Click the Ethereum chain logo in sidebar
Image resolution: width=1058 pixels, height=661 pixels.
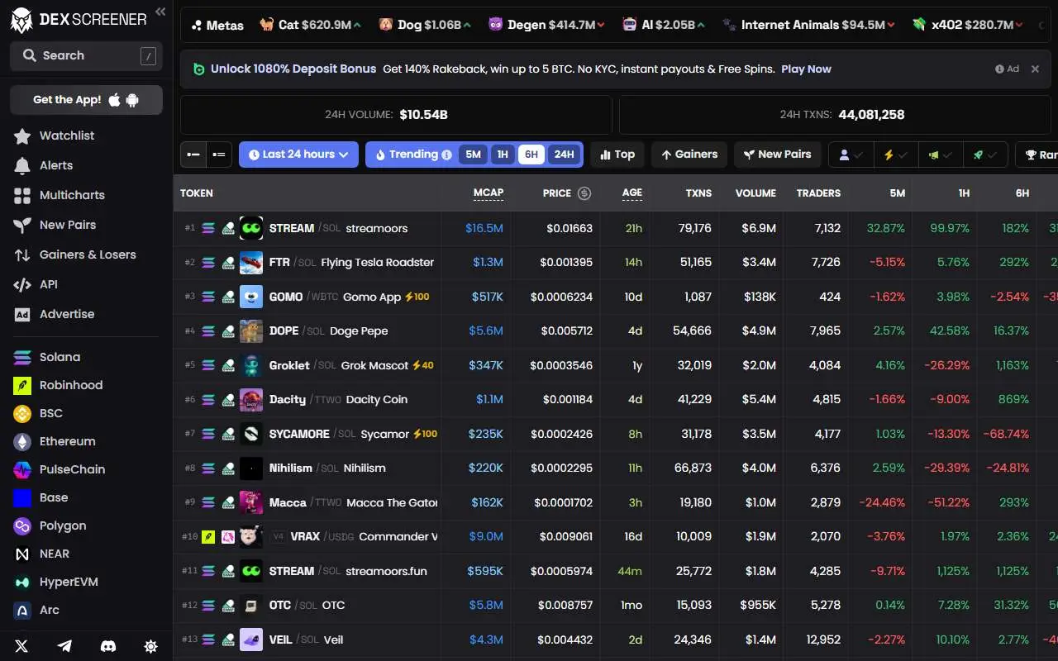[22, 441]
